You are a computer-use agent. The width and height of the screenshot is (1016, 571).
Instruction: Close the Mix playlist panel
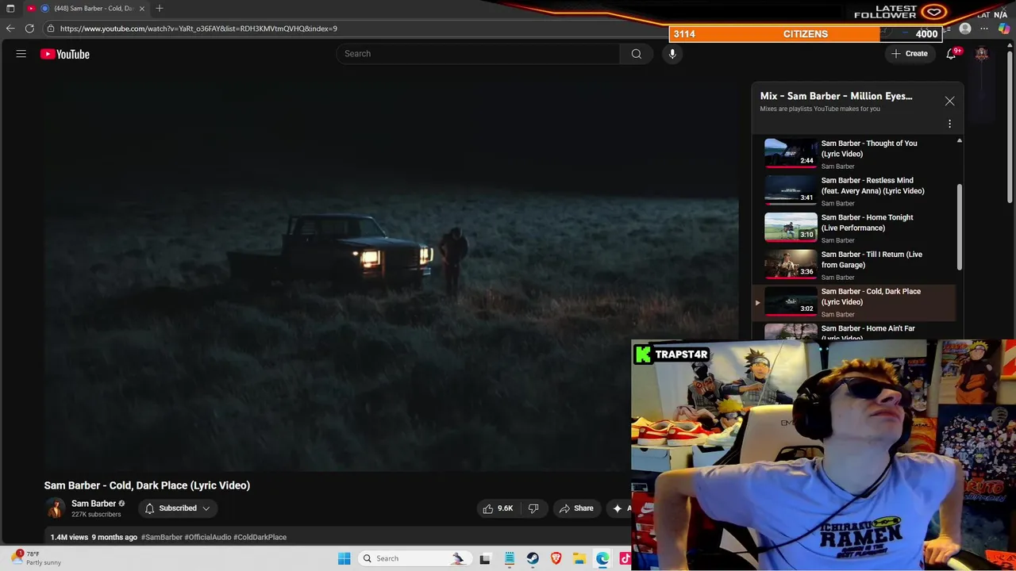point(949,101)
